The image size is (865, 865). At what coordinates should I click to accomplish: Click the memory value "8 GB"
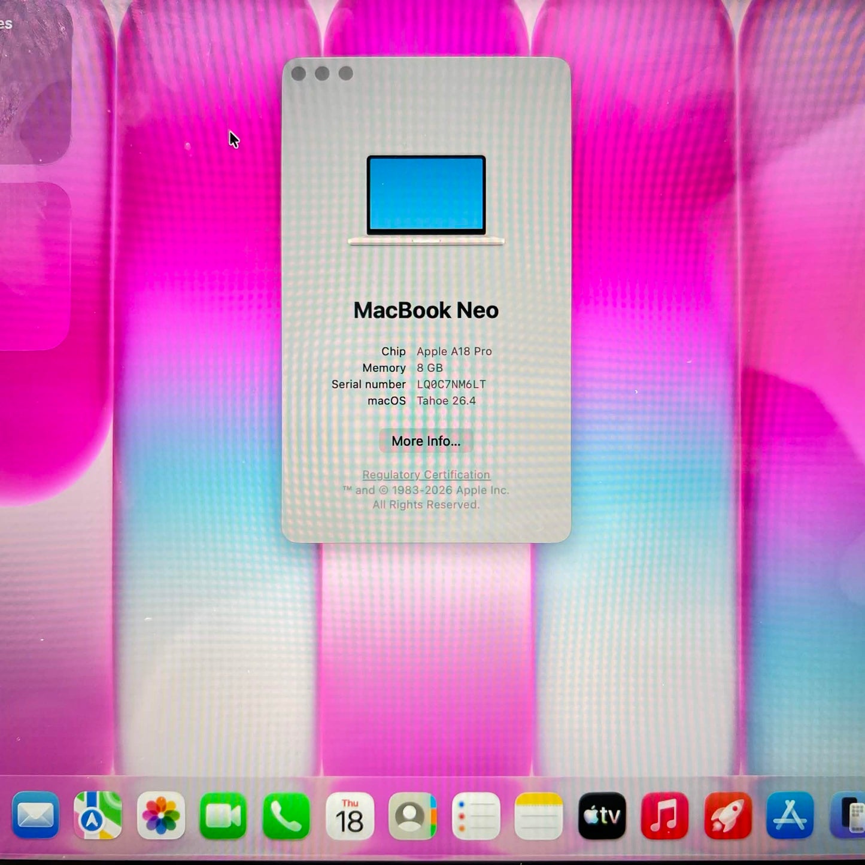pyautogui.click(x=430, y=368)
